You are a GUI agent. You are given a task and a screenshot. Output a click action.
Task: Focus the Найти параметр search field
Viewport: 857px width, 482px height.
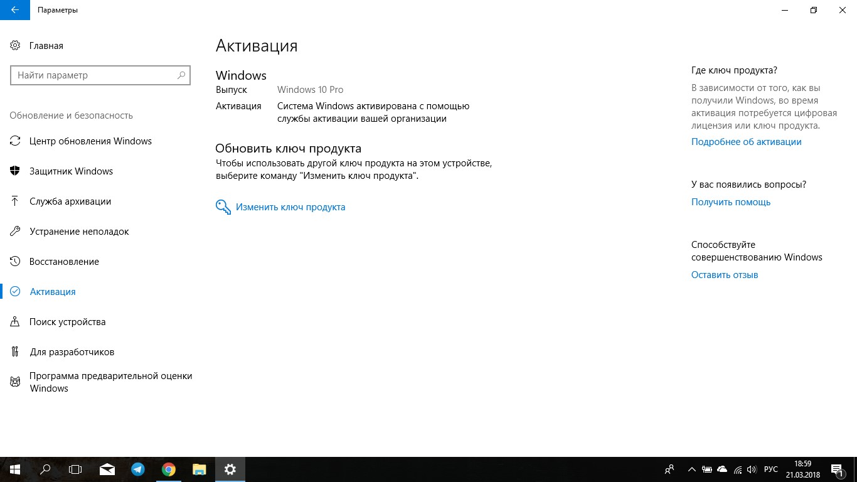(x=100, y=75)
